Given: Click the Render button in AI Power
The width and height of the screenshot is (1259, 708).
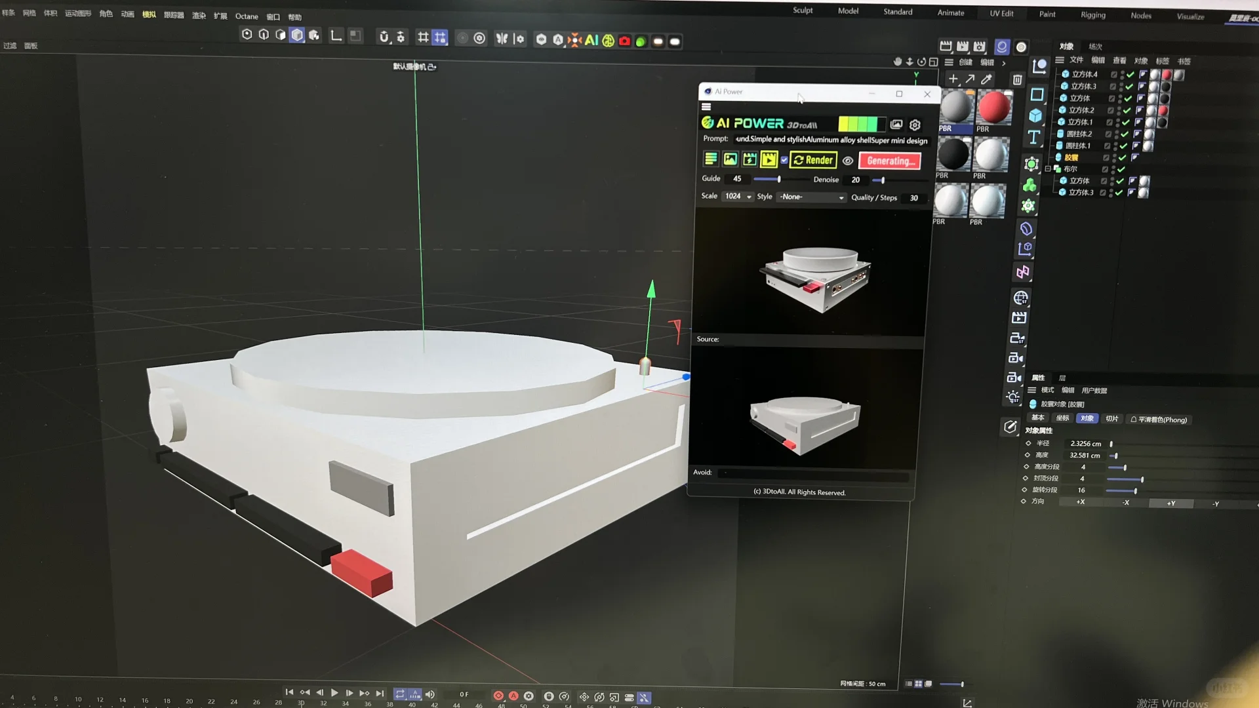Looking at the screenshot, I should point(812,161).
